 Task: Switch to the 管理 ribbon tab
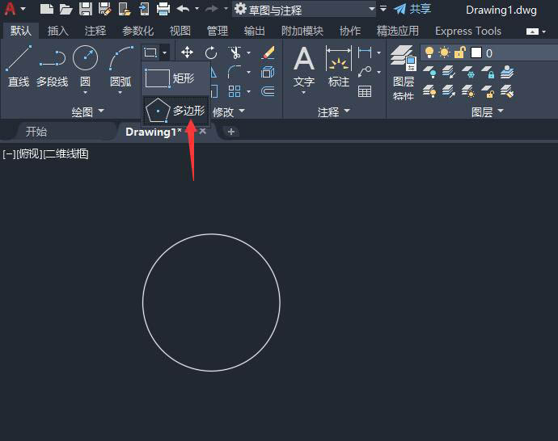coord(218,31)
